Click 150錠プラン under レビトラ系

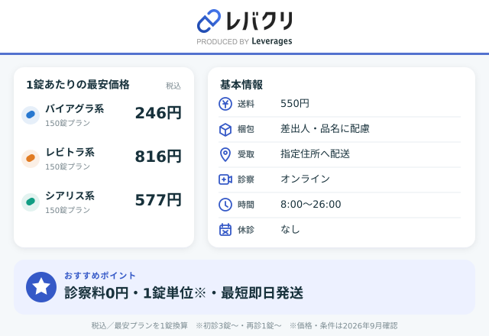click(x=68, y=166)
